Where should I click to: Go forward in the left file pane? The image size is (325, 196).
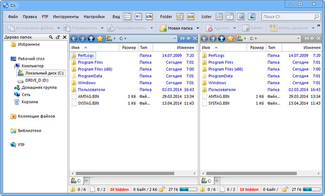(x=82, y=38)
